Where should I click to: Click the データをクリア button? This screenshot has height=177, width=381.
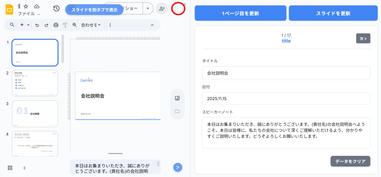[350, 161]
